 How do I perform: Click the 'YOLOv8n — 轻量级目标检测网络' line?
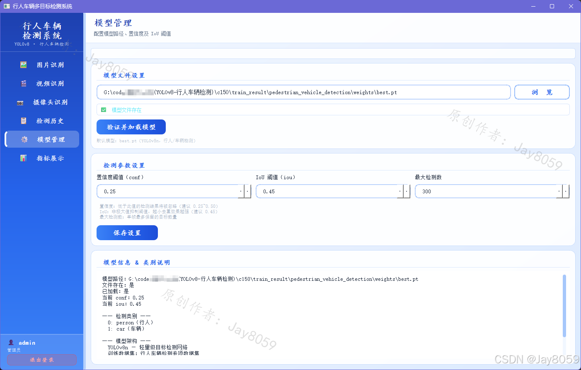point(148,347)
